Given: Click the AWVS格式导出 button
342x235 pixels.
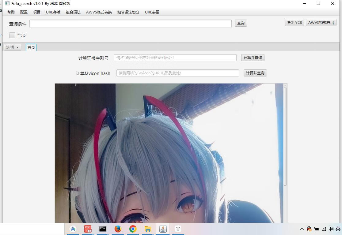Looking at the screenshot, I should tap(321, 22).
